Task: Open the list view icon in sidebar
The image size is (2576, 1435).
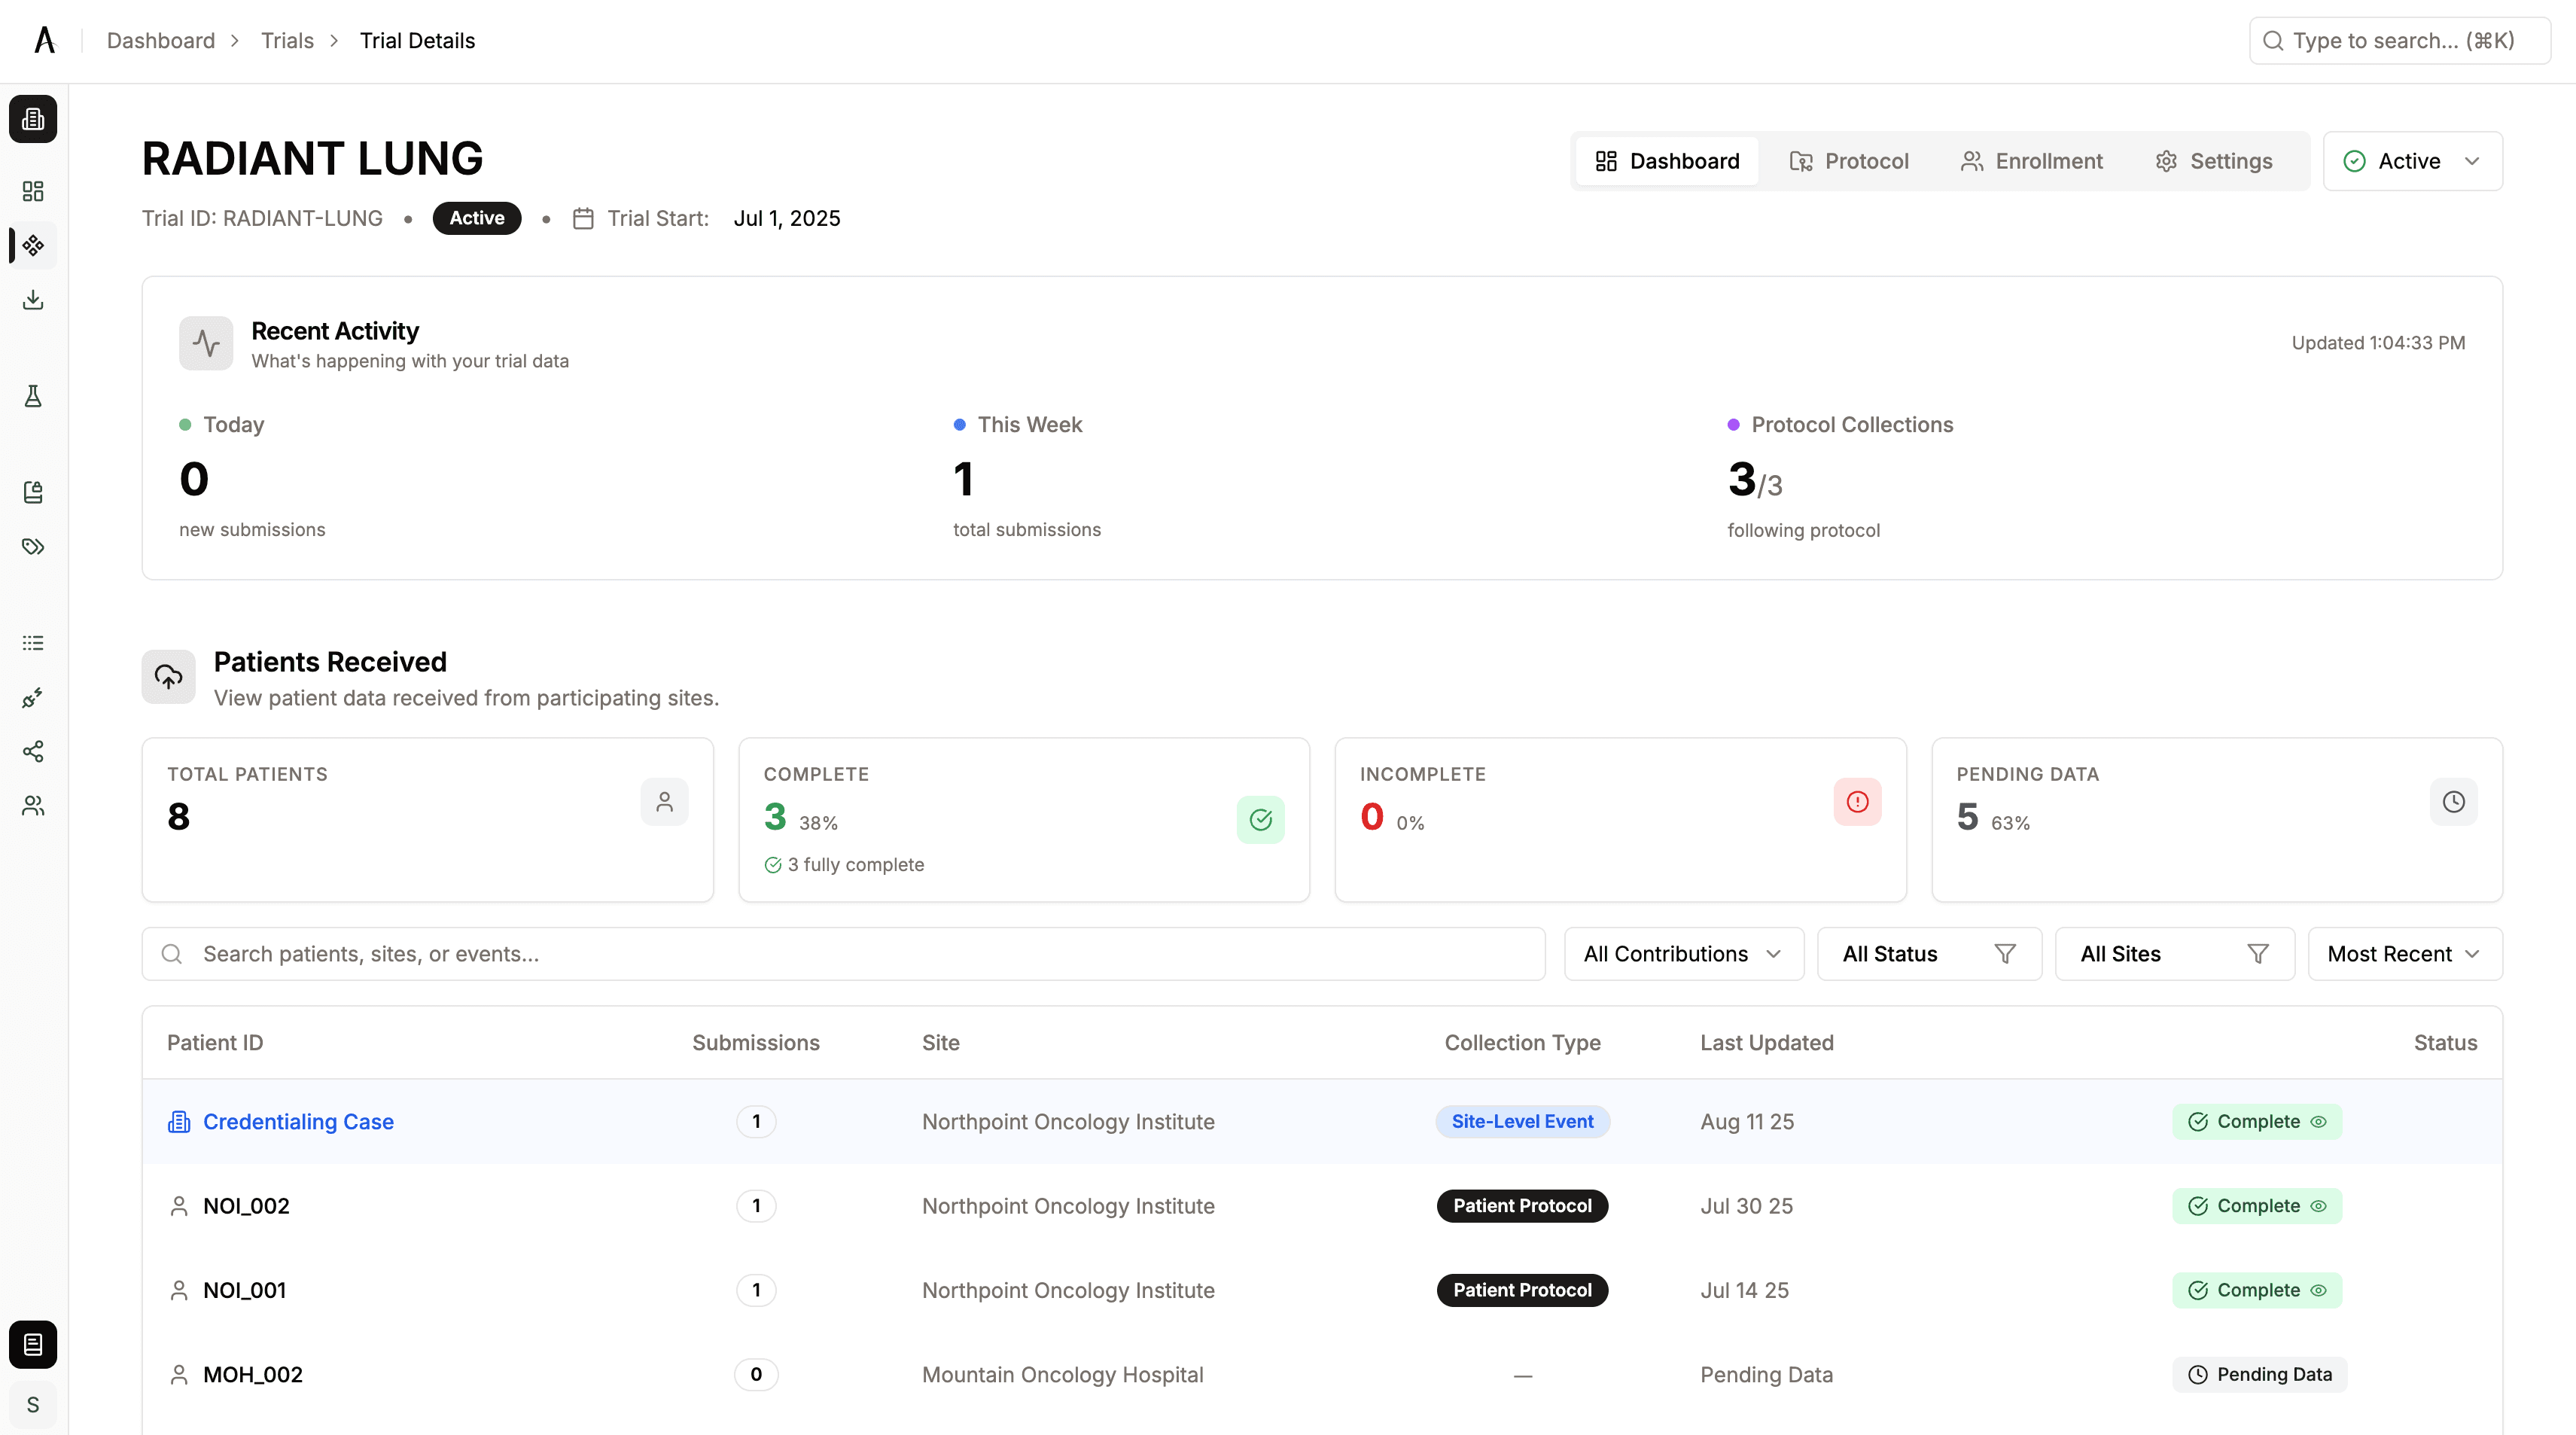Action: coord(33,643)
